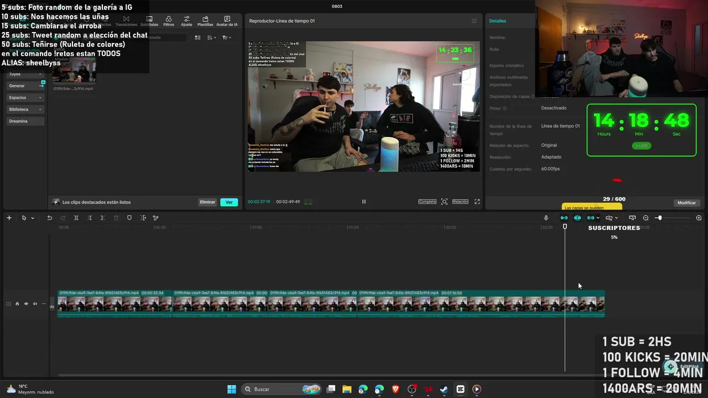Toggle auto snapping on the timeline

577,218
